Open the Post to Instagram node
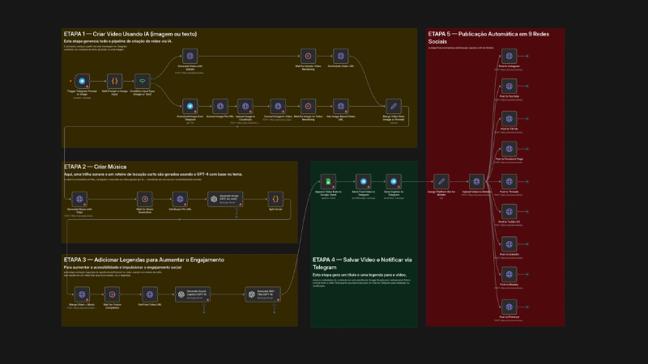The width and height of the screenshot is (648, 364). pos(509,56)
